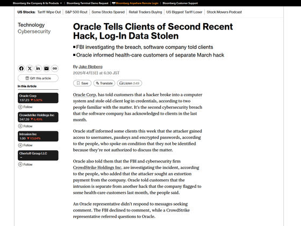Save the article with bookmark button
The image size is (301, 226).
pyautogui.click(x=82, y=83)
